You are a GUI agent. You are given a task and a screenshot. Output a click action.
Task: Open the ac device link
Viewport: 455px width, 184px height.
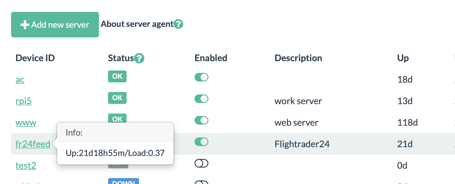coord(20,80)
